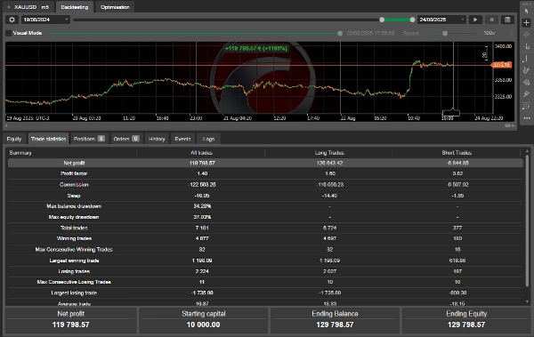Click the Long Trades column header
534x337 pixels.
[329, 153]
